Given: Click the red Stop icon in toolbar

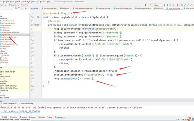Looking at the screenshot, I should coord(178,5).
